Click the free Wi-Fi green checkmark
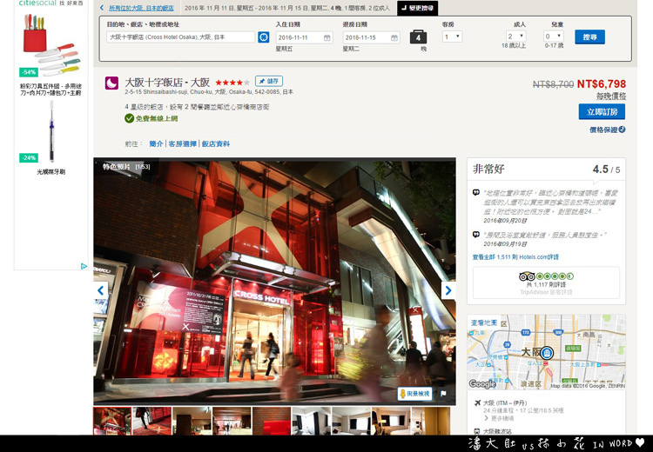The width and height of the screenshot is (653, 452). pyautogui.click(x=129, y=118)
